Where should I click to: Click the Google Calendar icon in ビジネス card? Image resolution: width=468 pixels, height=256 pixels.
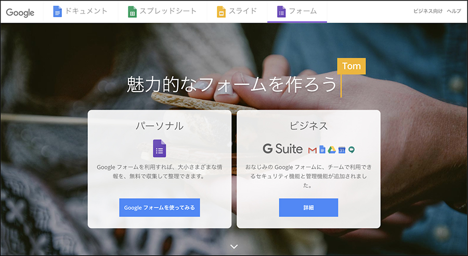coord(342,150)
